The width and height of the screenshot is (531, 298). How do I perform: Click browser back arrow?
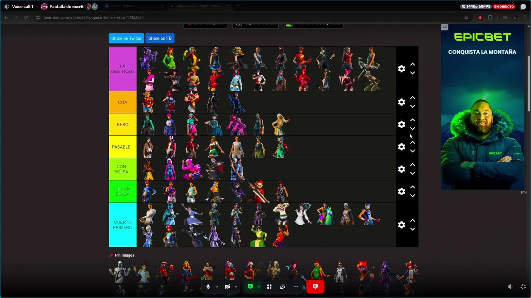6,17
